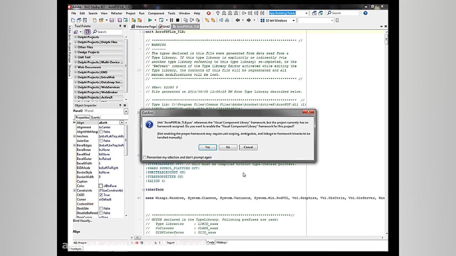Pause the running program
The width and height of the screenshot is (456, 256).
point(171,20)
